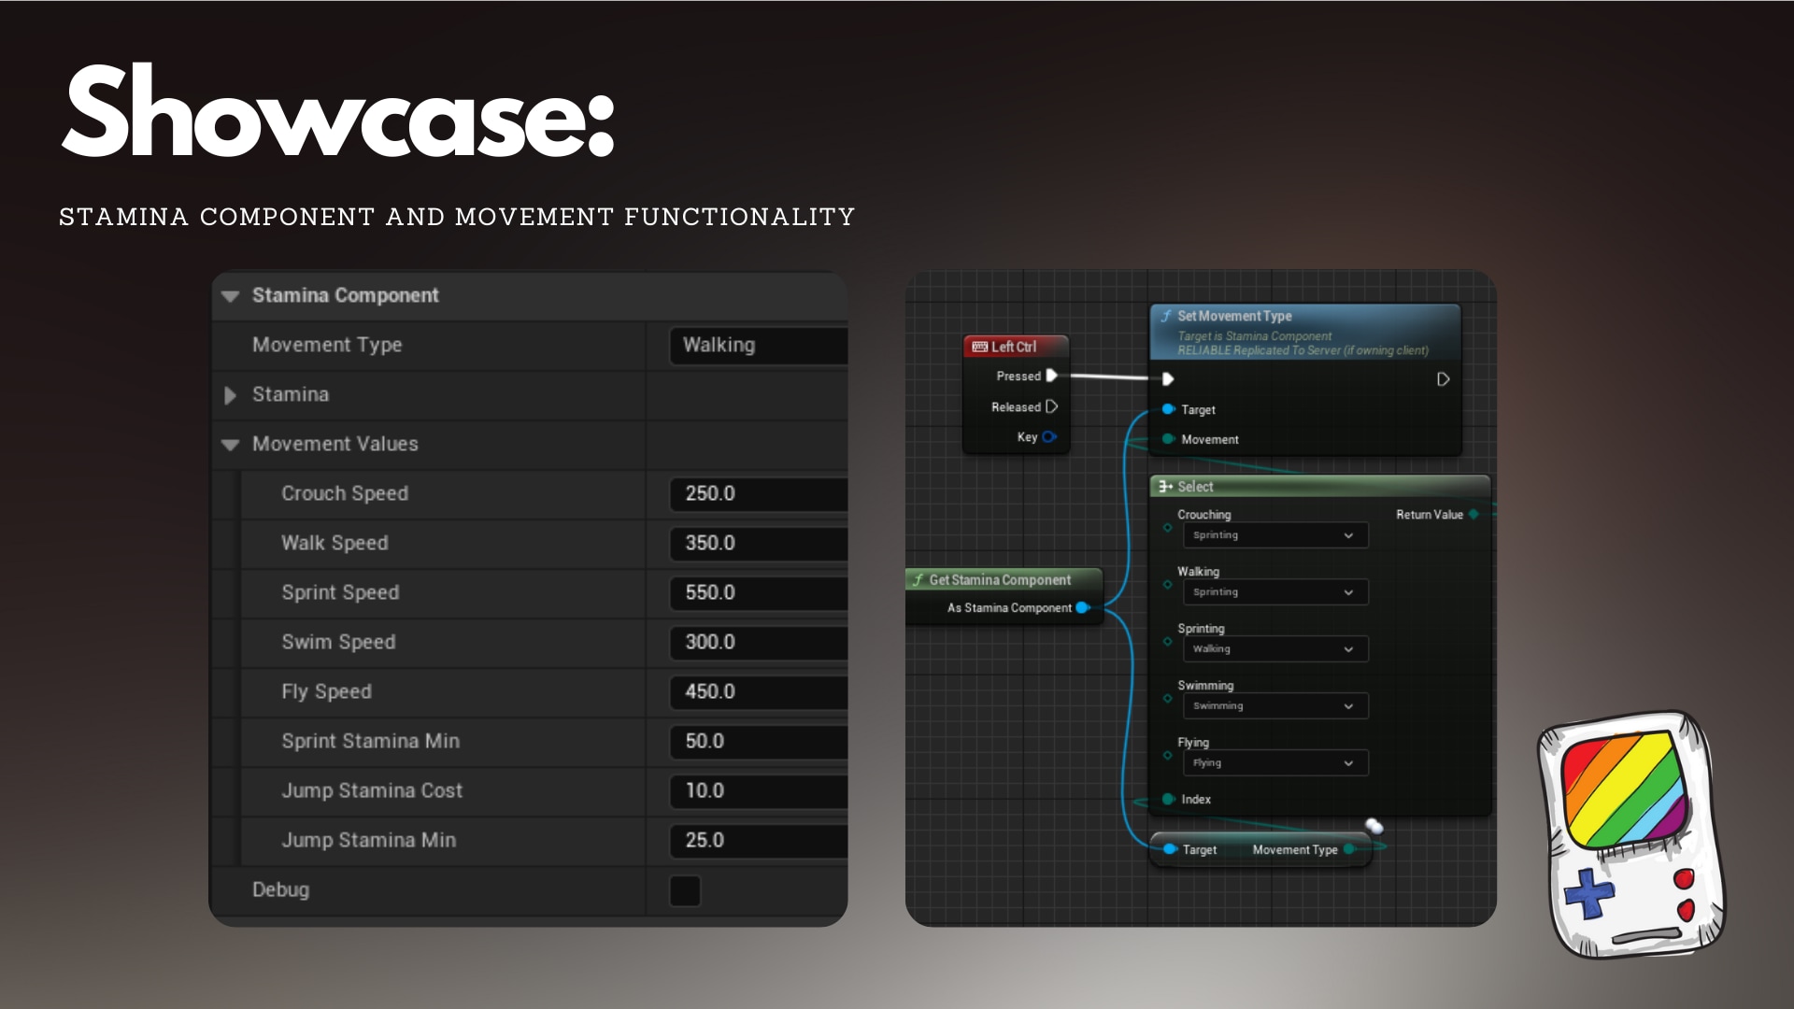Image resolution: width=1794 pixels, height=1009 pixels.
Task: Collapse the Movement Values category
Action: click(231, 445)
